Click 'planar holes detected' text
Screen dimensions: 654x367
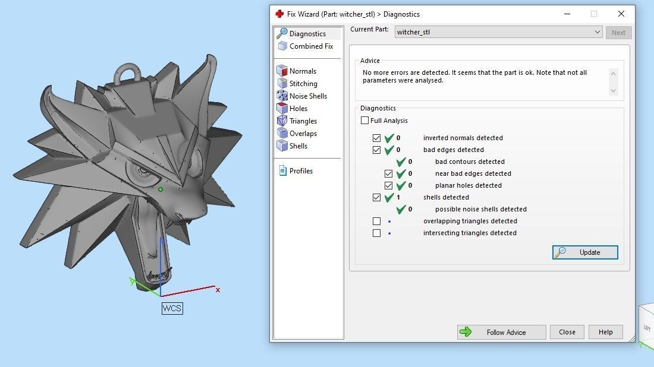[x=469, y=185]
